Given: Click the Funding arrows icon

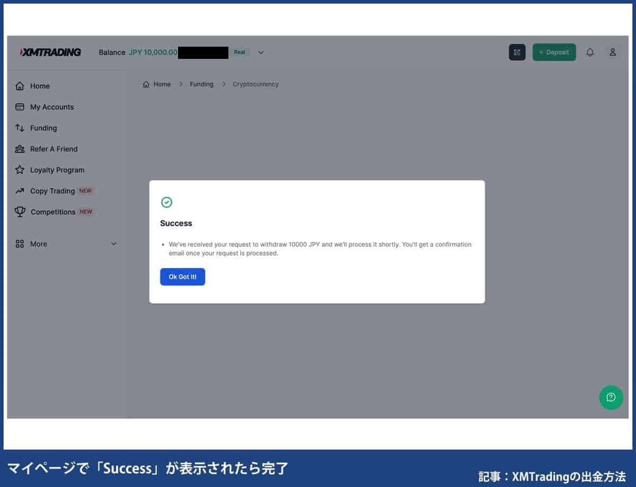Looking at the screenshot, I should pos(20,128).
